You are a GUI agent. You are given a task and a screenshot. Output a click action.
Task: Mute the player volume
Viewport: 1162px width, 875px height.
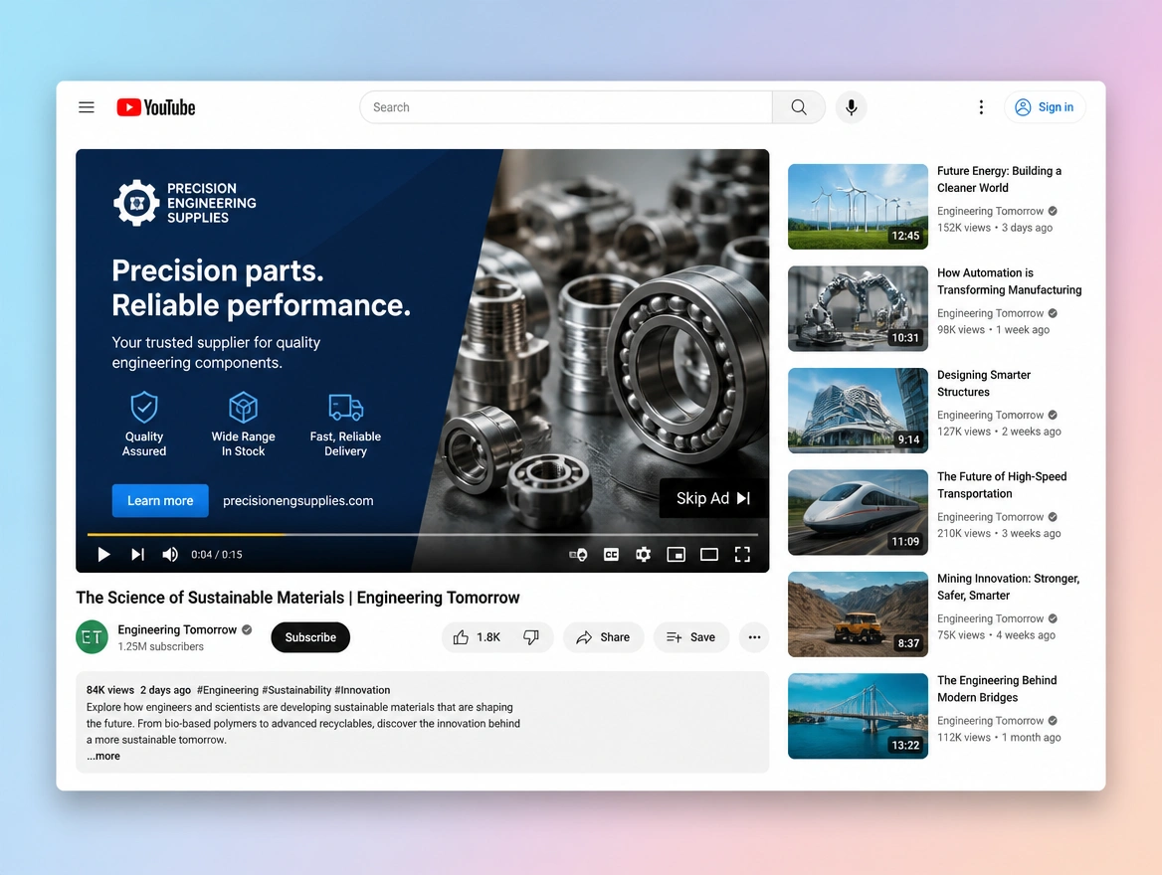(x=170, y=554)
